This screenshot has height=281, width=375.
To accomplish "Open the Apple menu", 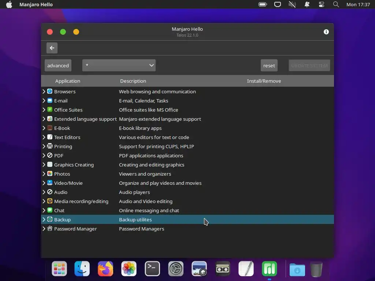I will [x=9, y=4].
